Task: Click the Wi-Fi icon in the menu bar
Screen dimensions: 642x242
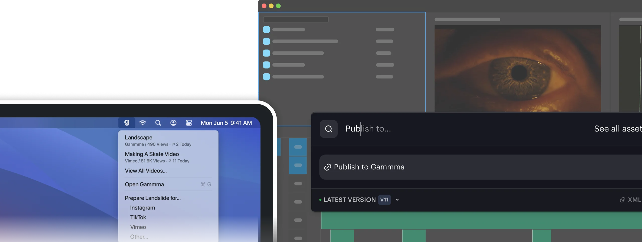Action: point(142,123)
